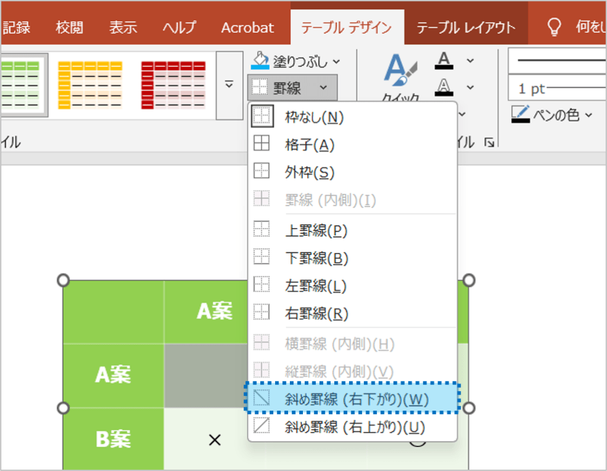Viewport: 607px width, 471px height.
Task: Select the red table style thumbnail
Action: (173, 85)
